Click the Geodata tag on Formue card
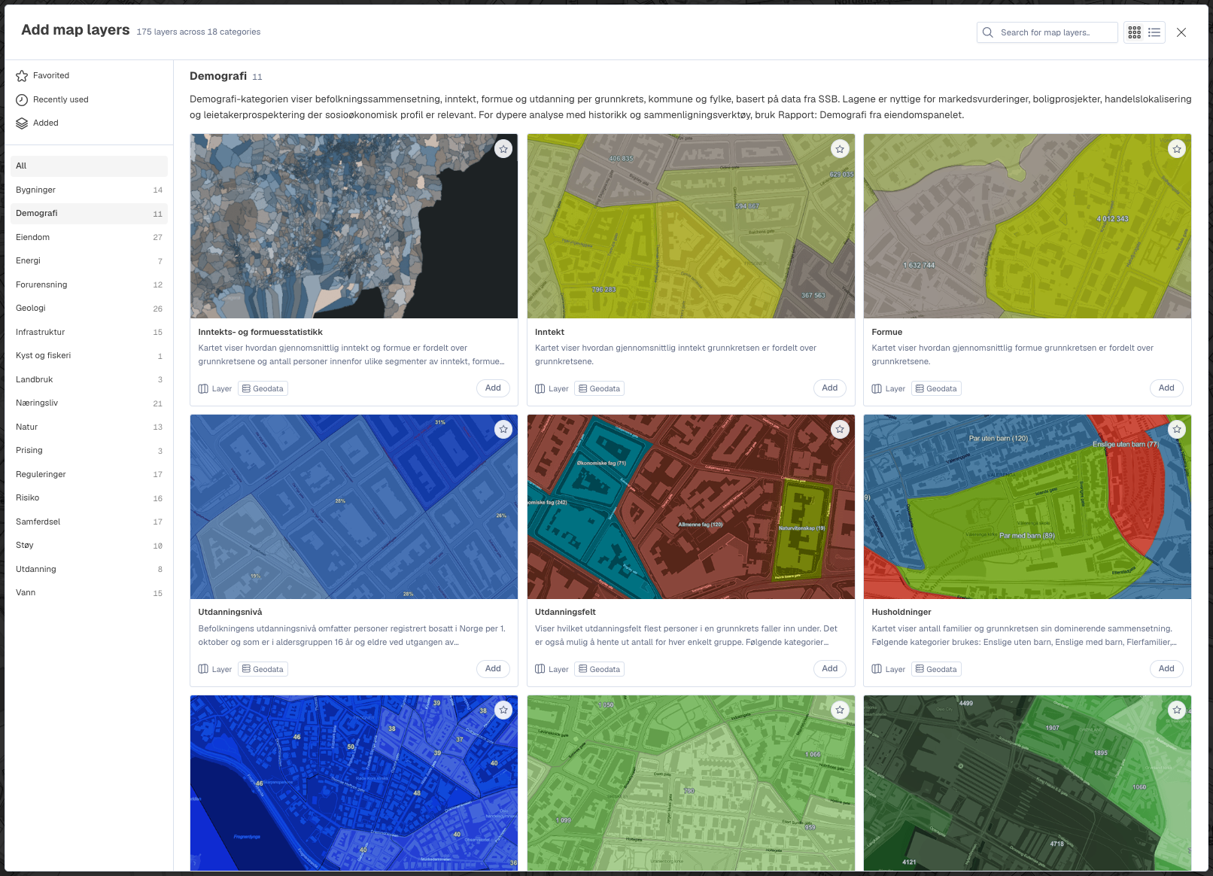 tap(936, 388)
